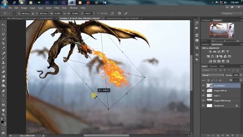Click the Navigator preview thumbnail
Viewport: 243px width, 137px height.
222,30
